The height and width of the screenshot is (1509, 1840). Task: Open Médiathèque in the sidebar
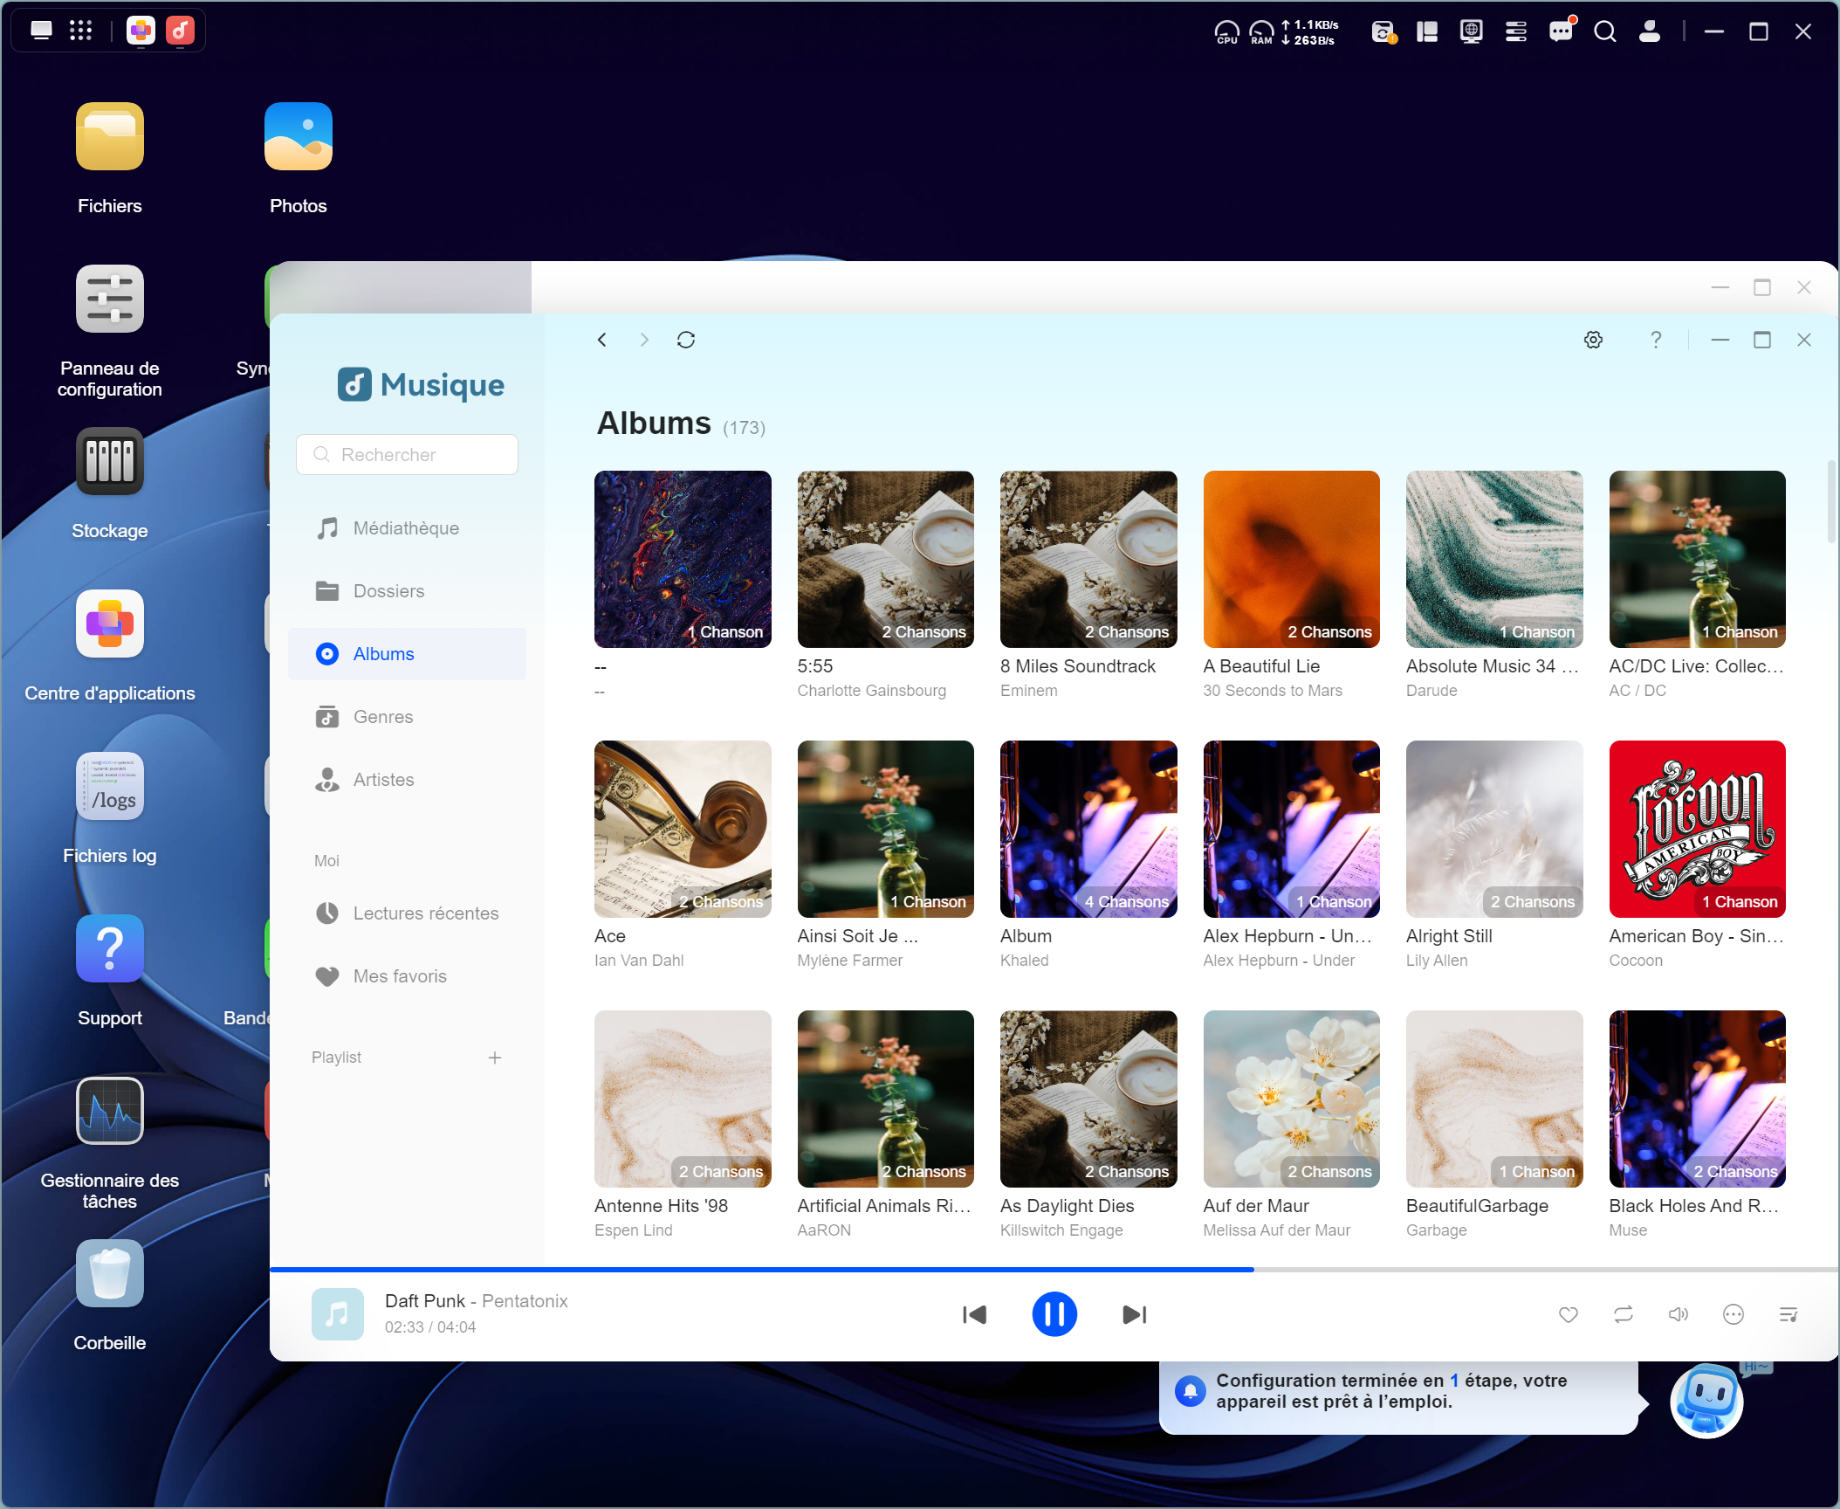(x=407, y=528)
